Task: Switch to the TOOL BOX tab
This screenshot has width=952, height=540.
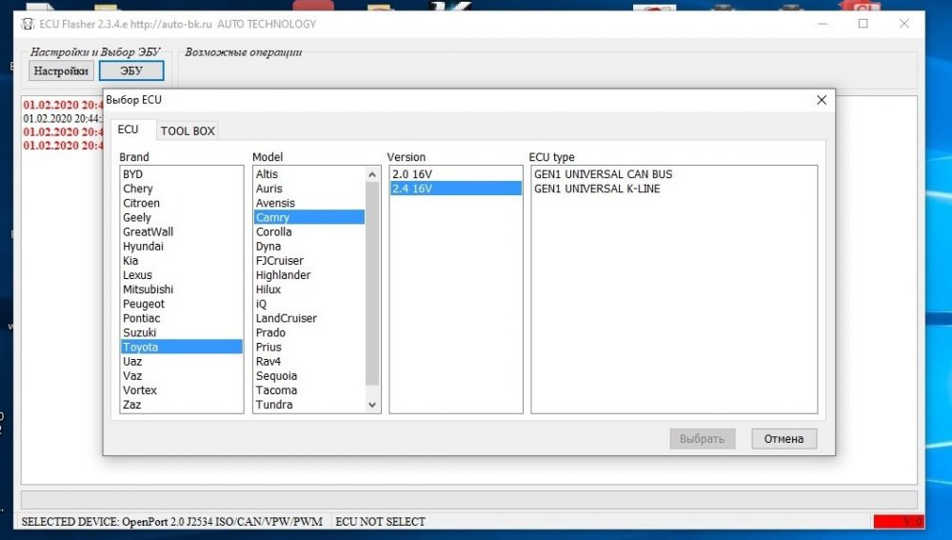Action: pyautogui.click(x=188, y=130)
